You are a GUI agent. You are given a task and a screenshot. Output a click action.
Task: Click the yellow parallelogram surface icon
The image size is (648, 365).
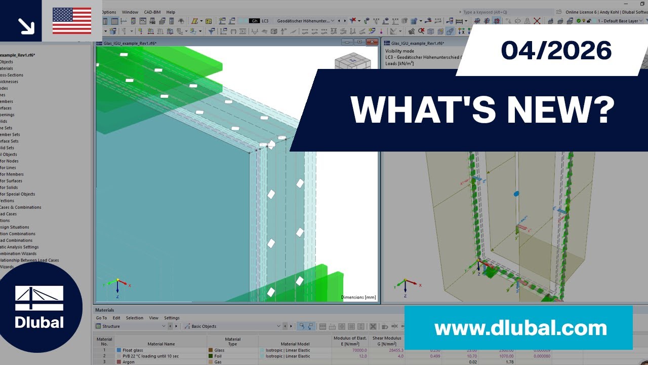194,21
